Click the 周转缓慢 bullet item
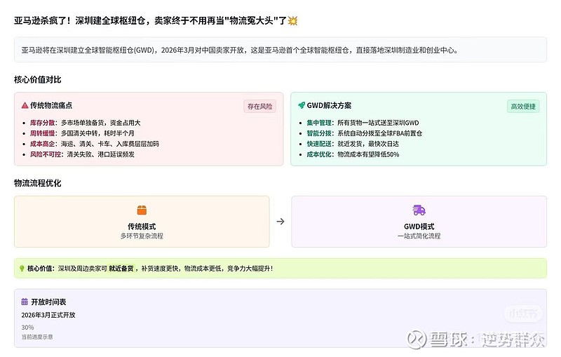Image resolution: width=561 pixels, height=357 pixels. pos(82,133)
